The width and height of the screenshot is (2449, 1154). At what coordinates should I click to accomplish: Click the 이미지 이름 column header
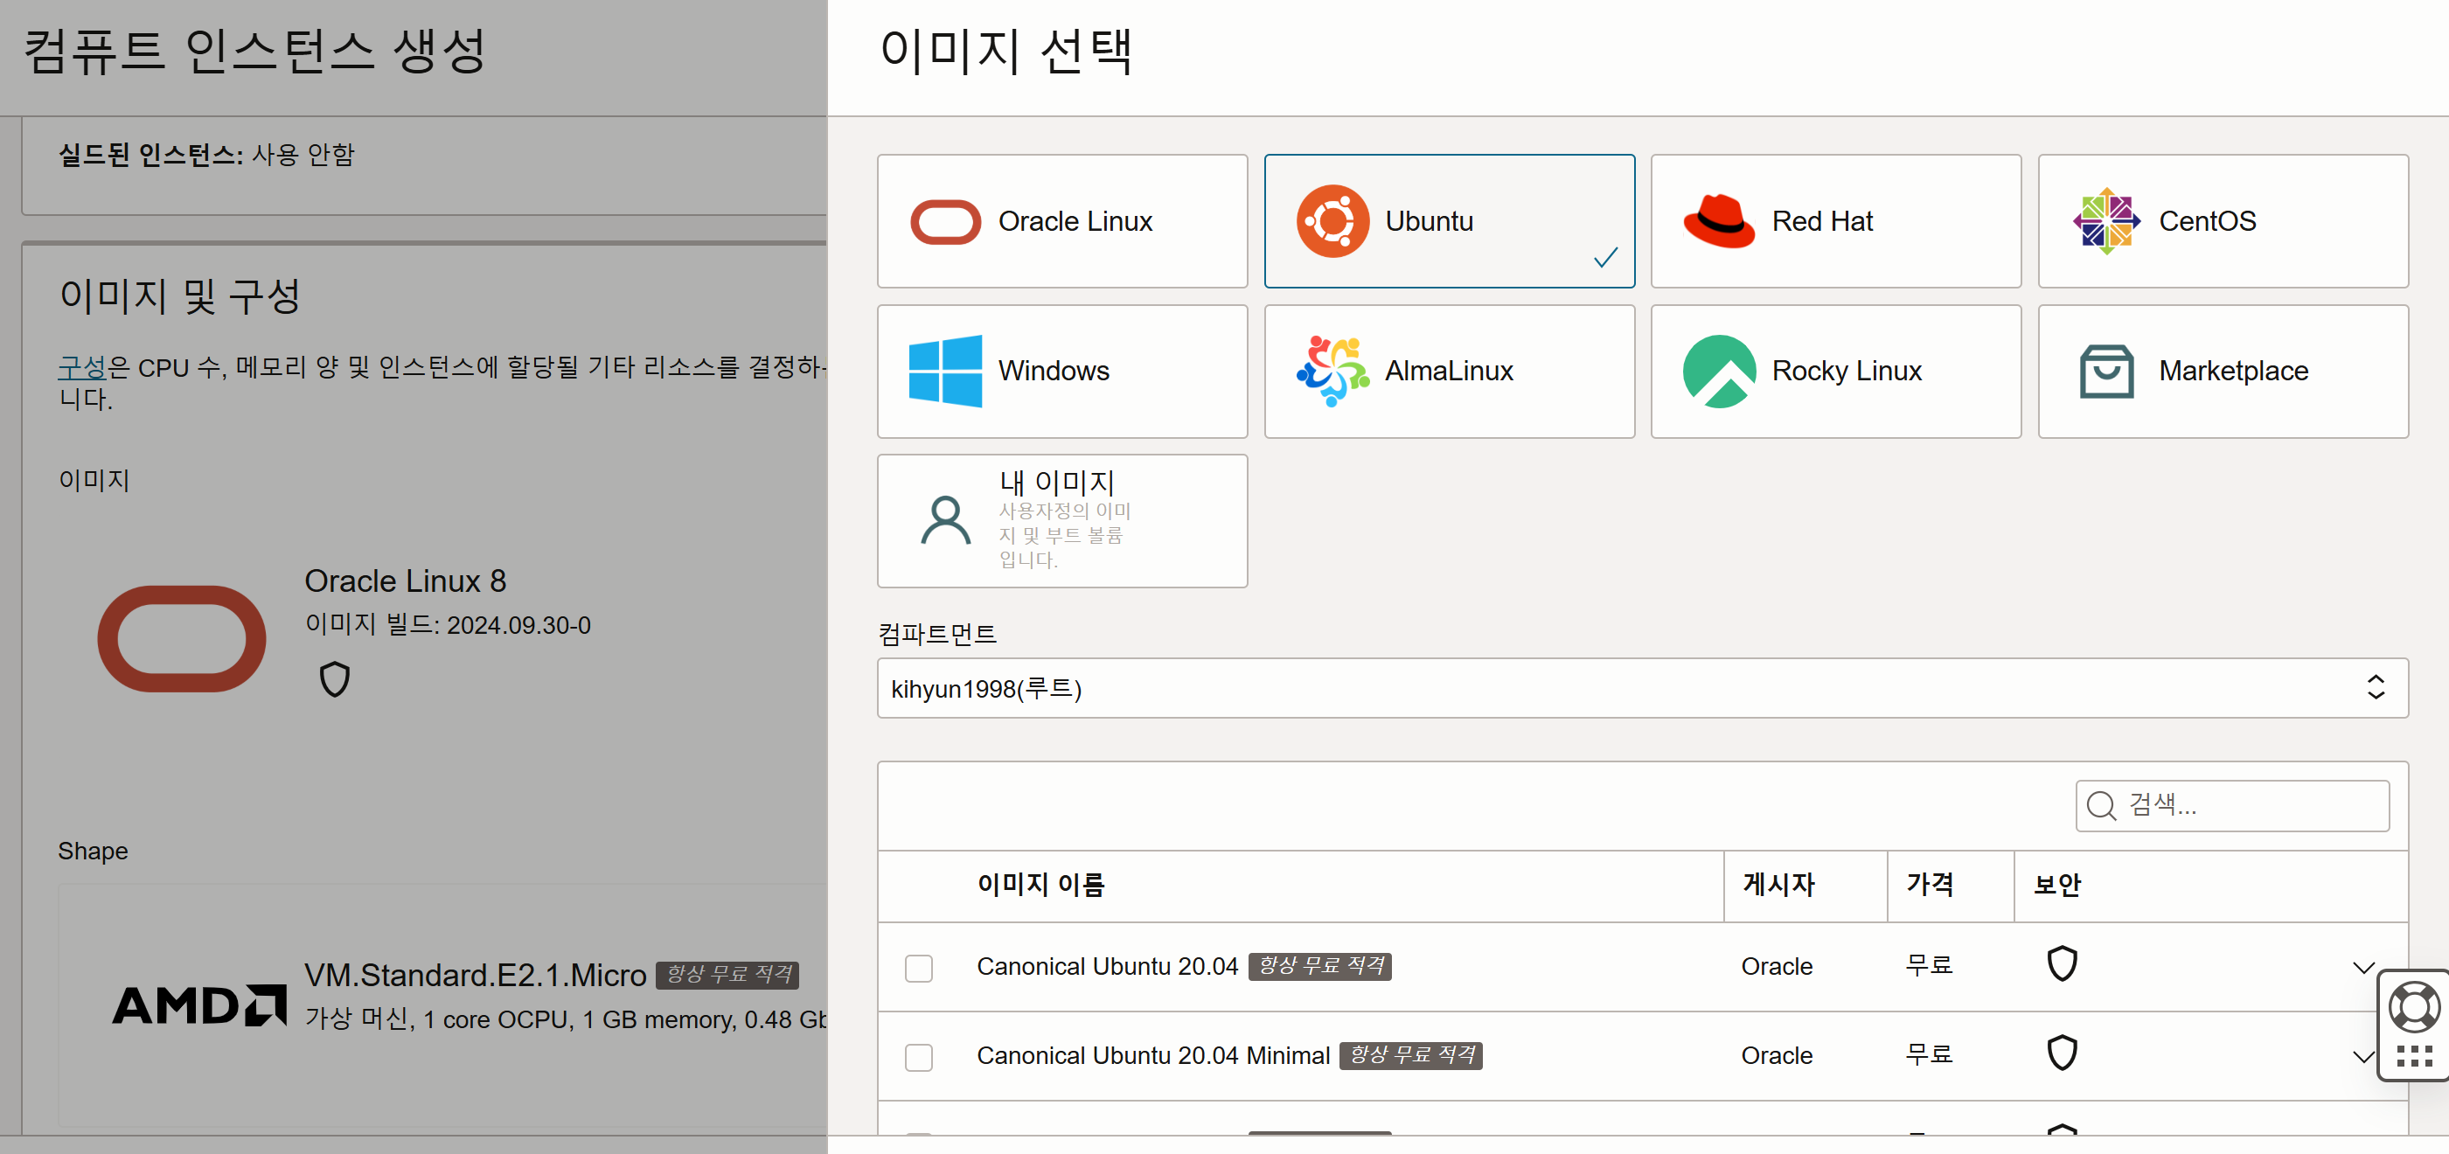(x=1040, y=885)
